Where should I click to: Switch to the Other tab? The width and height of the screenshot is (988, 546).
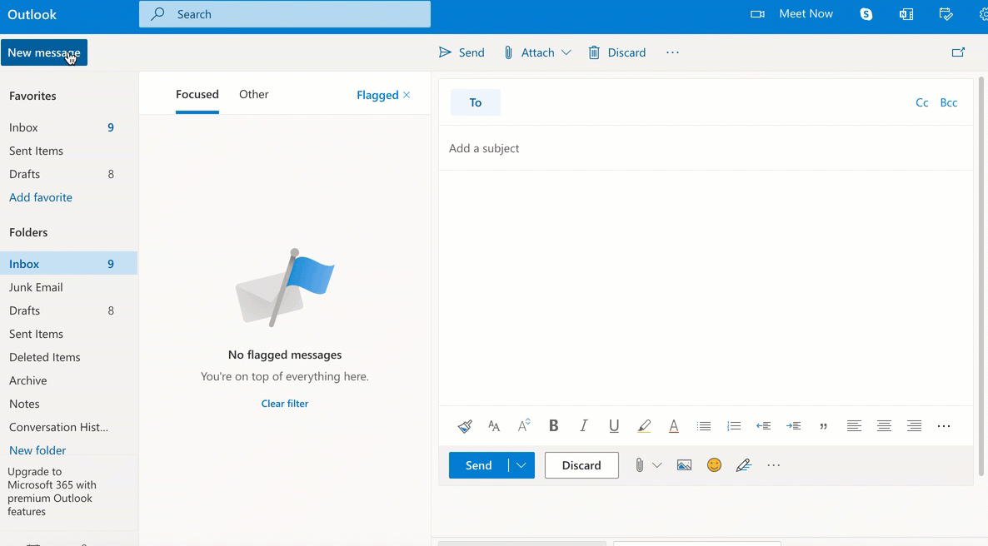tap(253, 94)
